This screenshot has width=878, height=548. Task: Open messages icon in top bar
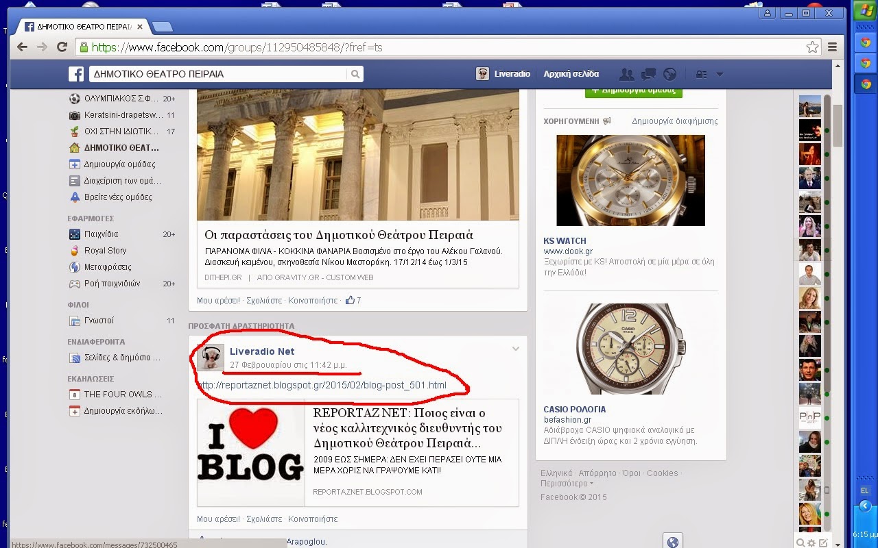648,74
